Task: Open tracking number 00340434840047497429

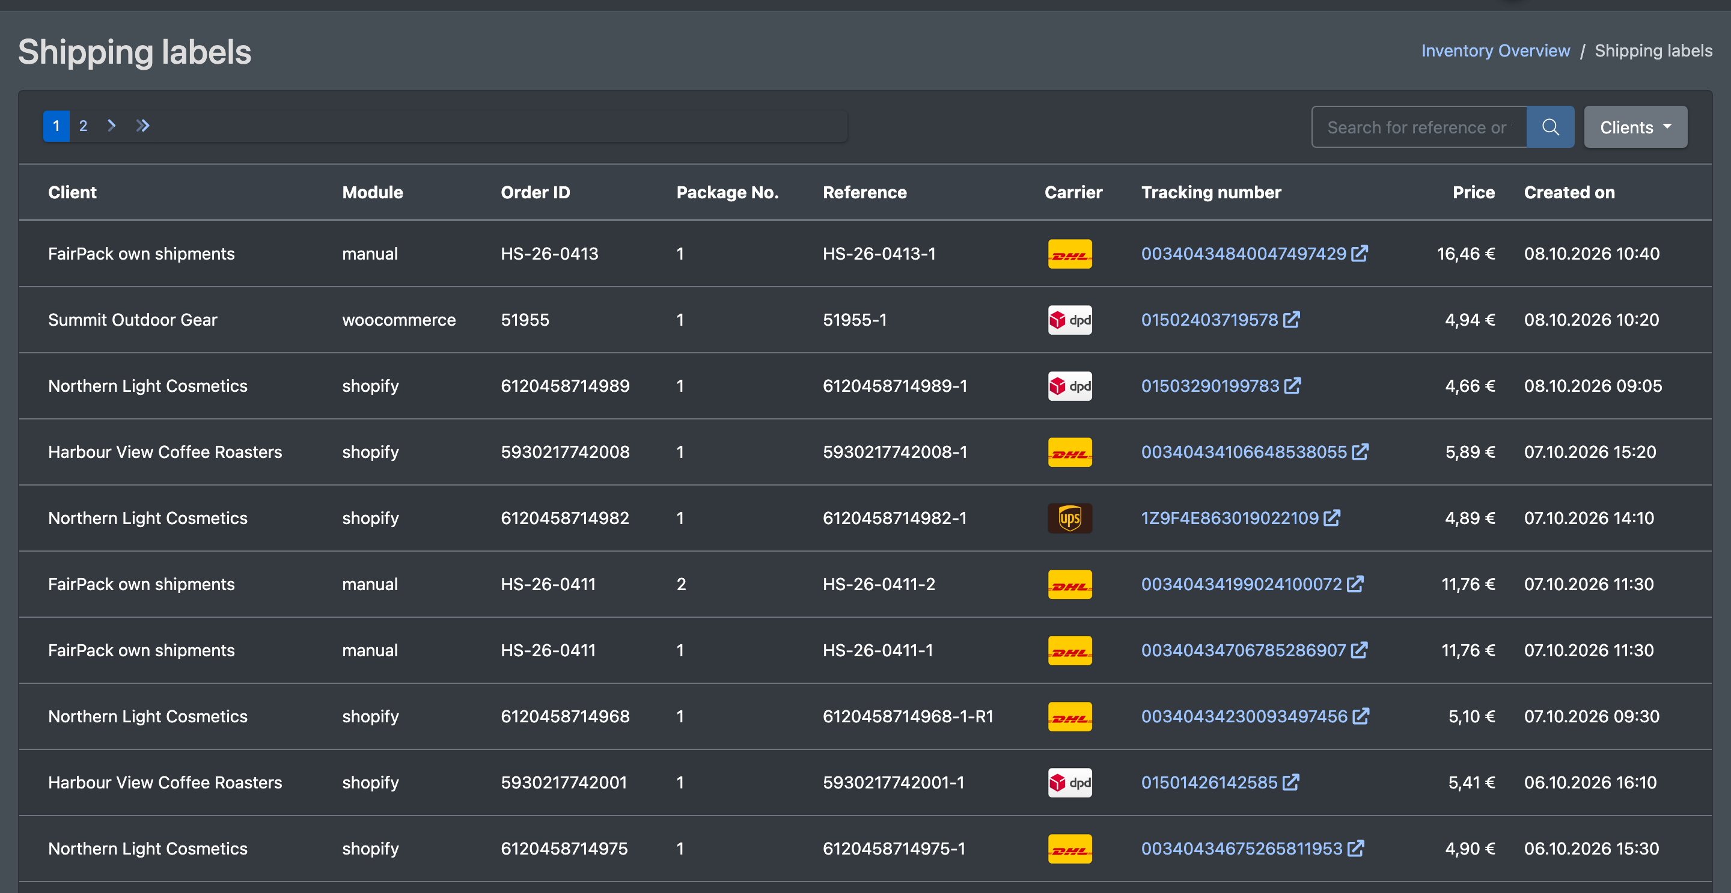Action: pos(1243,254)
